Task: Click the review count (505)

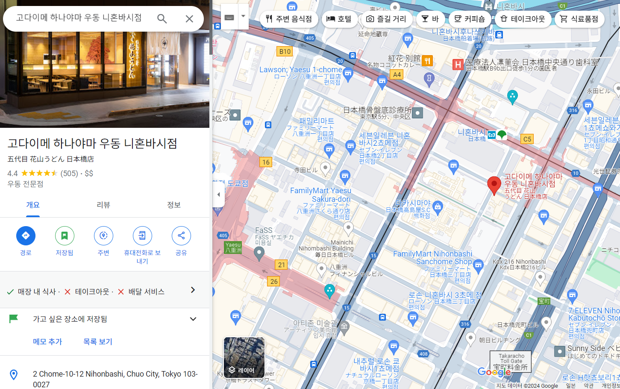Action: tap(69, 174)
